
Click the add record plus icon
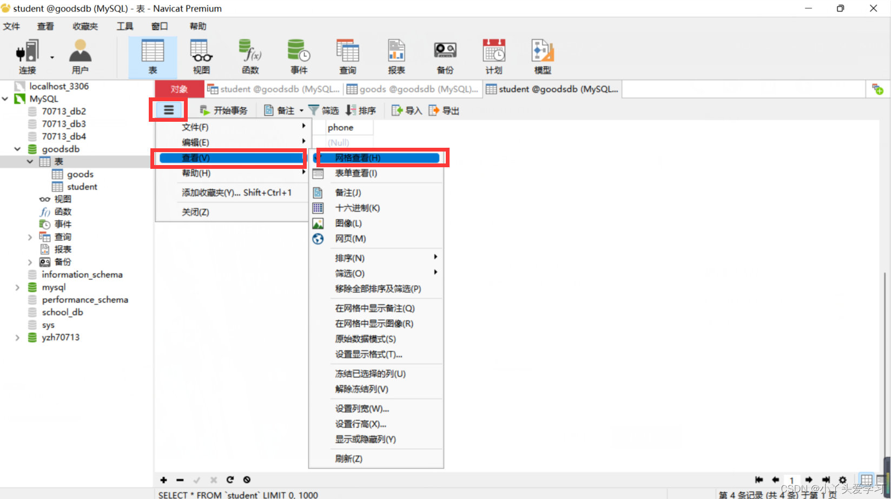pos(163,480)
